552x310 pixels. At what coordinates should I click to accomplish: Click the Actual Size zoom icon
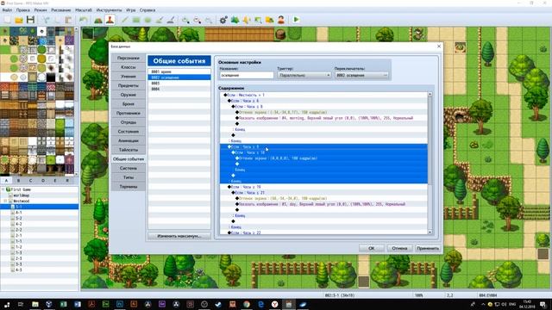tap(209, 20)
